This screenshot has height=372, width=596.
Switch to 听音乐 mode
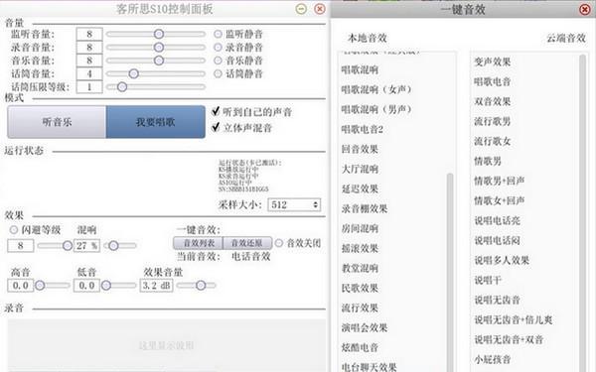point(57,122)
